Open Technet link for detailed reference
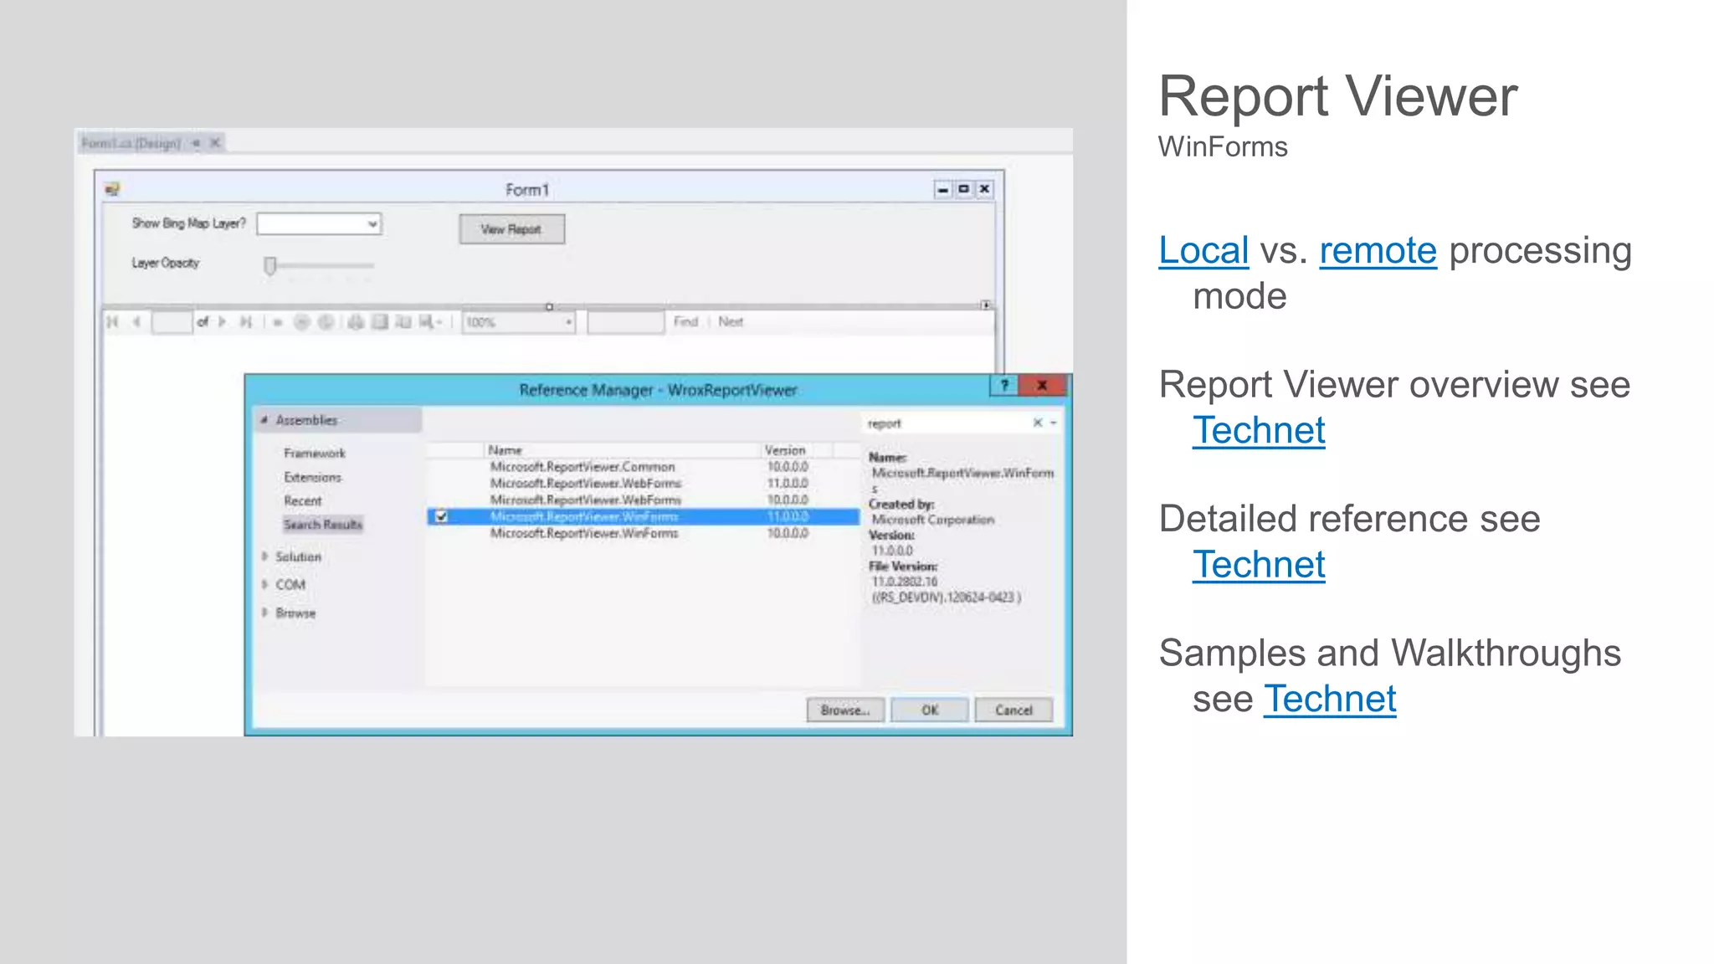The image size is (1714, 964). tap(1259, 565)
